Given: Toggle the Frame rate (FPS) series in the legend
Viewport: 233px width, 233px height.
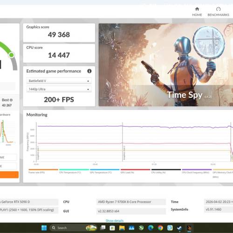Looking at the screenshot, I should tap(43, 171).
